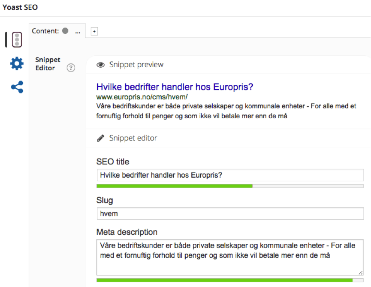This screenshot has width=371, height=287.
Task: Click the blue snippet preview title link
Action: pos(175,87)
